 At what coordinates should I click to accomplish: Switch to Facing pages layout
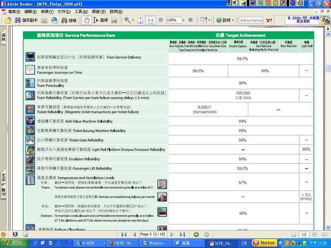point(325,234)
